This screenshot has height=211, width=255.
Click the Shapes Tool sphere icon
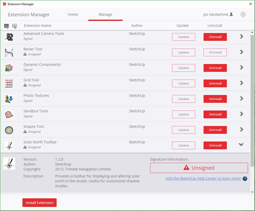(x=9, y=130)
